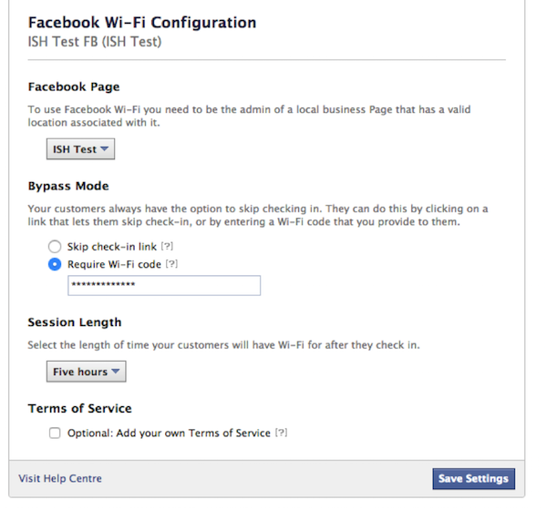The image size is (547, 510).
Task: Open help marker beside Skip check-in link
Action: [165, 247]
